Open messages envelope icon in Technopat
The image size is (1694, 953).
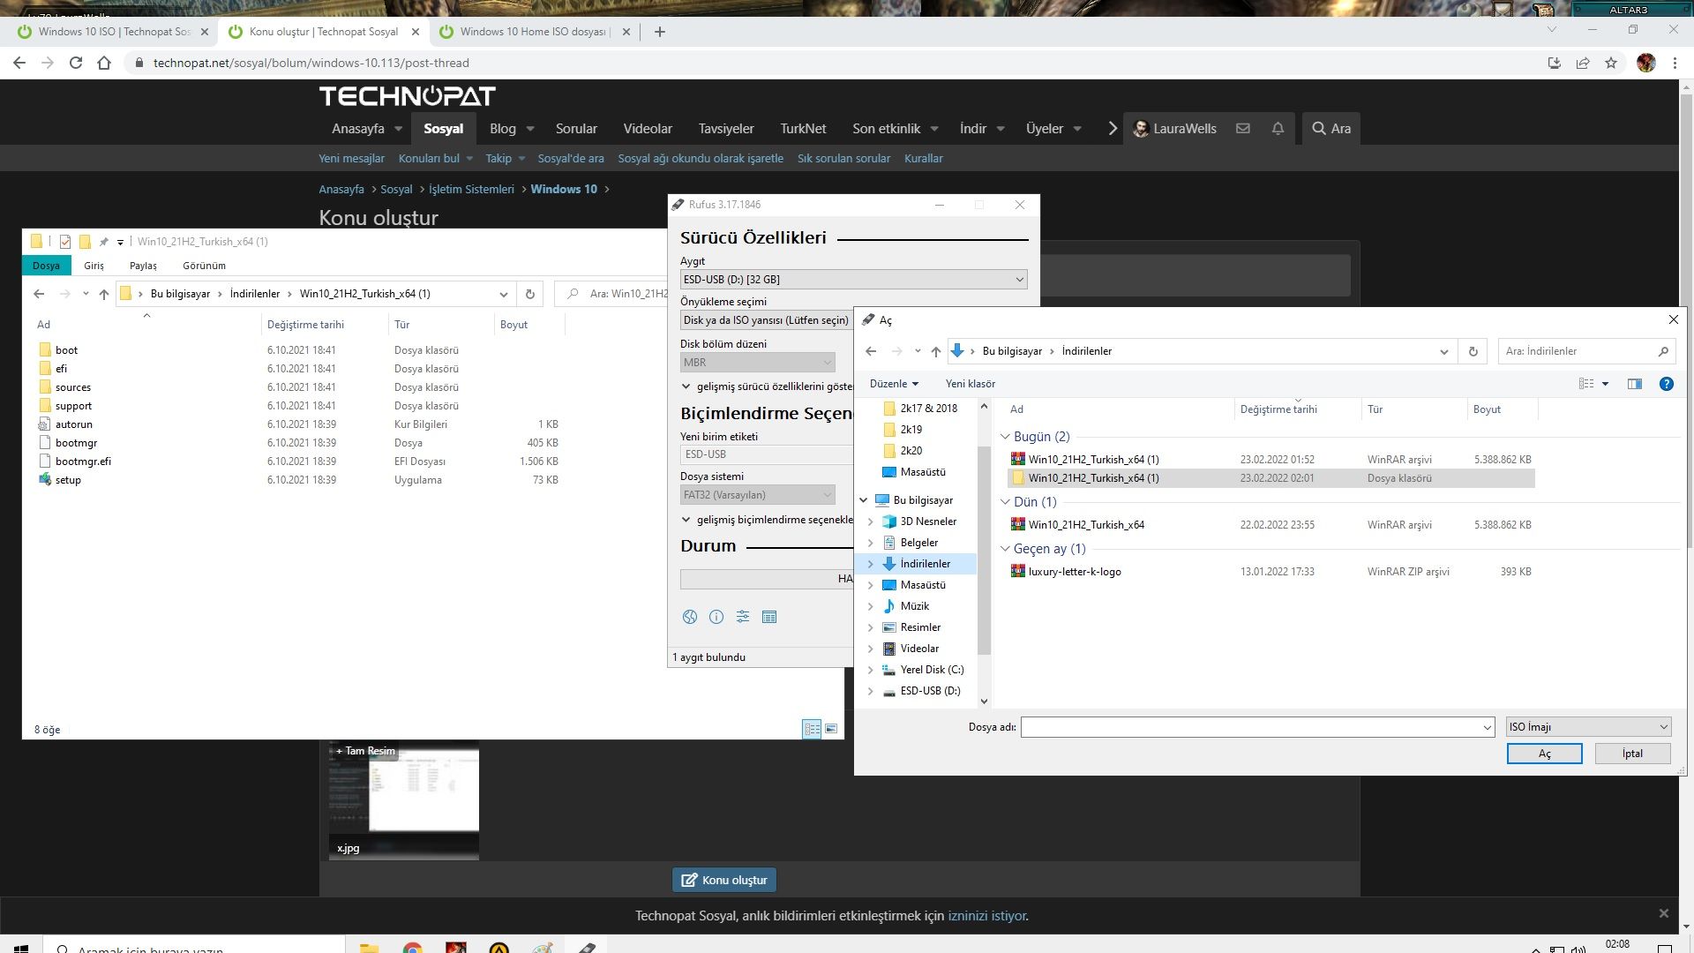click(1242, 129)
